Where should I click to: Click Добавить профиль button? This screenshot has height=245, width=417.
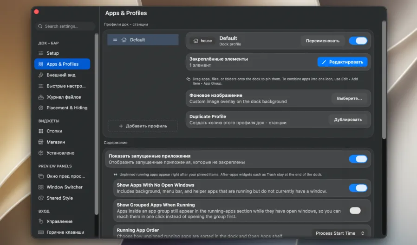(x=143, y=126)
